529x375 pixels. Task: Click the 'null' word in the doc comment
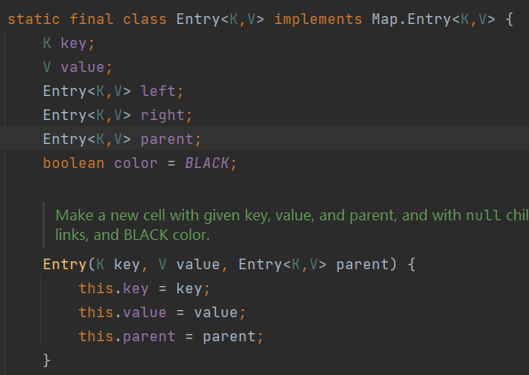(x=483, y=215)
